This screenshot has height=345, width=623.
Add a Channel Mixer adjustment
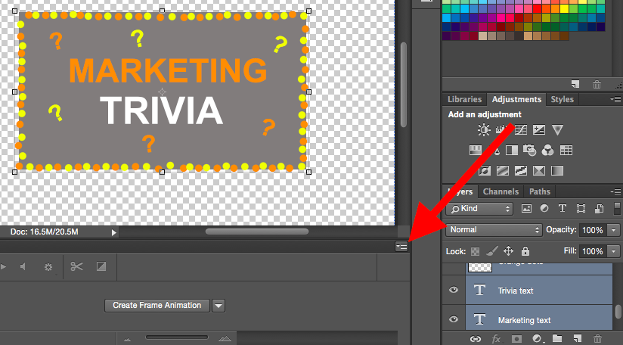[x=547, y=150]
